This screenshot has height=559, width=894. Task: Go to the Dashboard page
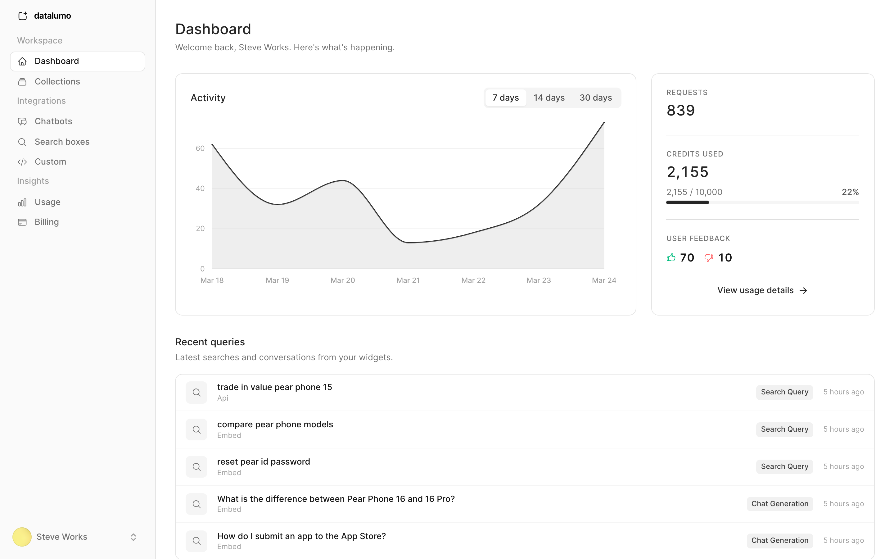57,61
